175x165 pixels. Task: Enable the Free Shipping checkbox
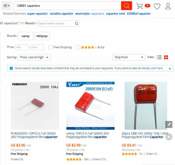pyautogui.click(x=50, y=47)
